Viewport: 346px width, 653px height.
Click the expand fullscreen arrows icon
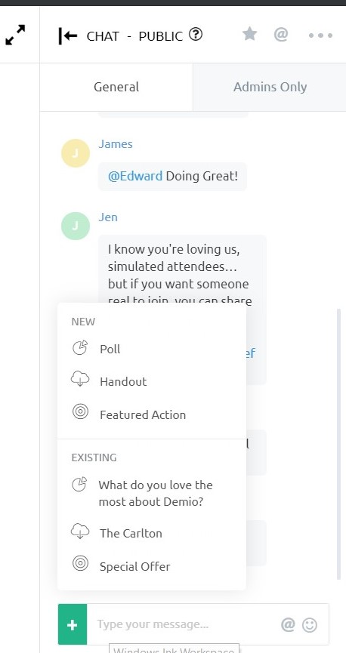point(15,35)
